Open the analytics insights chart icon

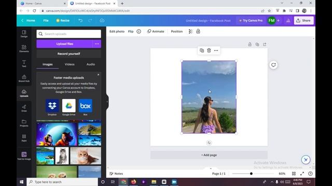pos(288,21)
